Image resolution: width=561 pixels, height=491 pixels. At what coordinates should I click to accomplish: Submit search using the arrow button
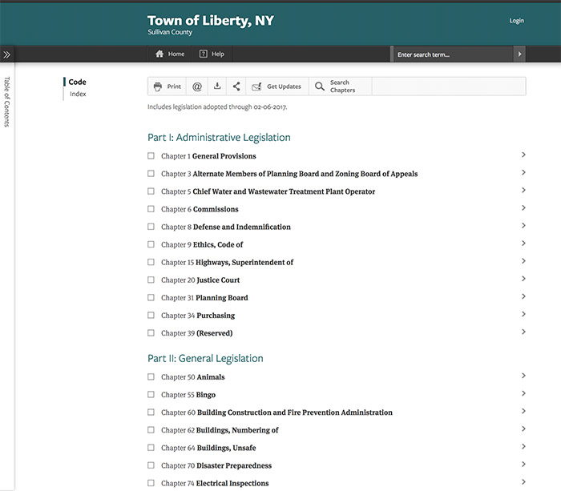[519, 54]
